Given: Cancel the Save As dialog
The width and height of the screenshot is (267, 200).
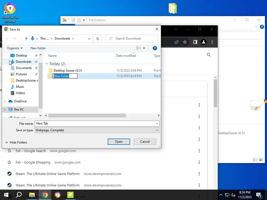Looking at the screenshot, I should click(x=145, y=142).
